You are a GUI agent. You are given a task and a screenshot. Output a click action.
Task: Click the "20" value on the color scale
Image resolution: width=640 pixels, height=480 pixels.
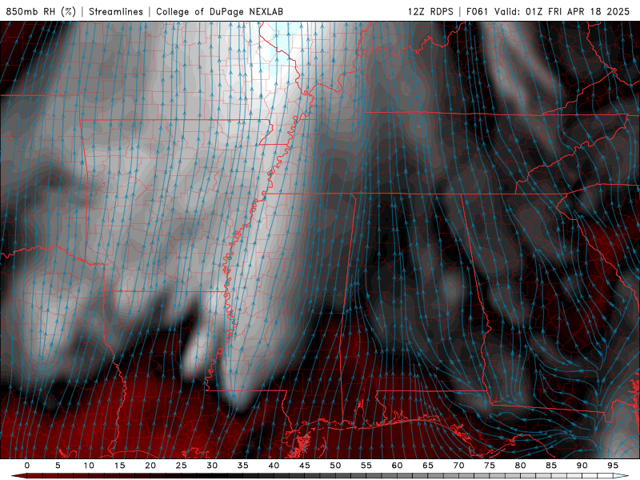click(150, 466)
